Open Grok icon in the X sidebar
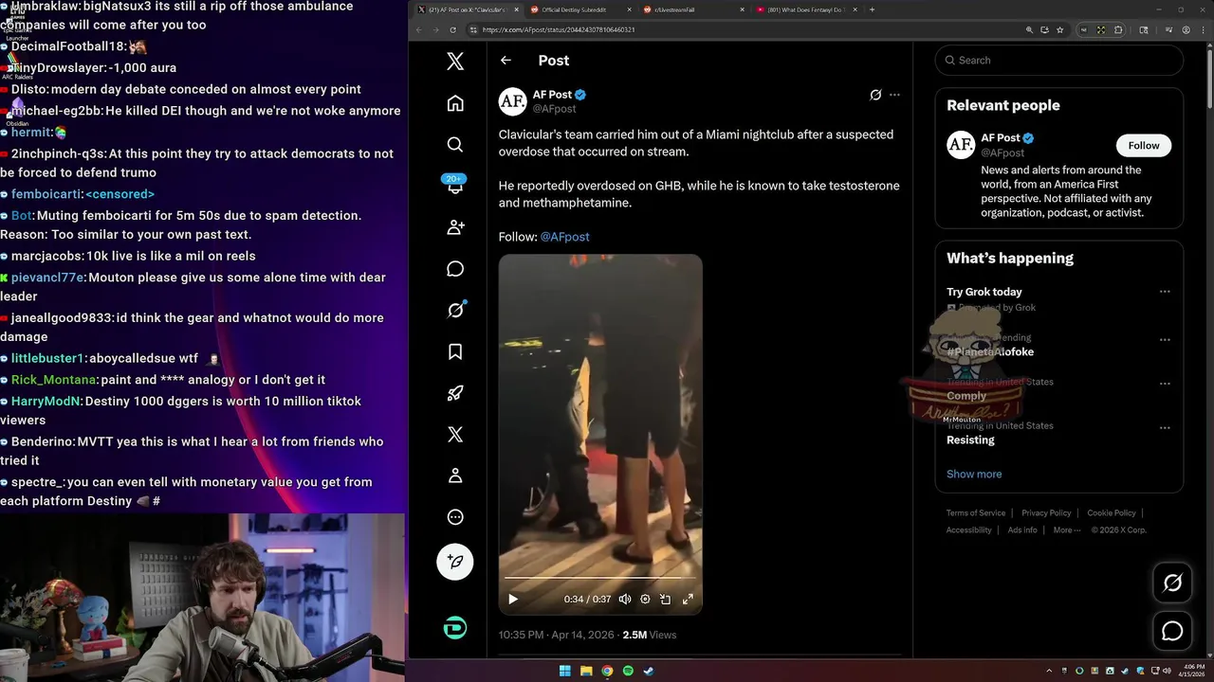 (x=455, y=310)
